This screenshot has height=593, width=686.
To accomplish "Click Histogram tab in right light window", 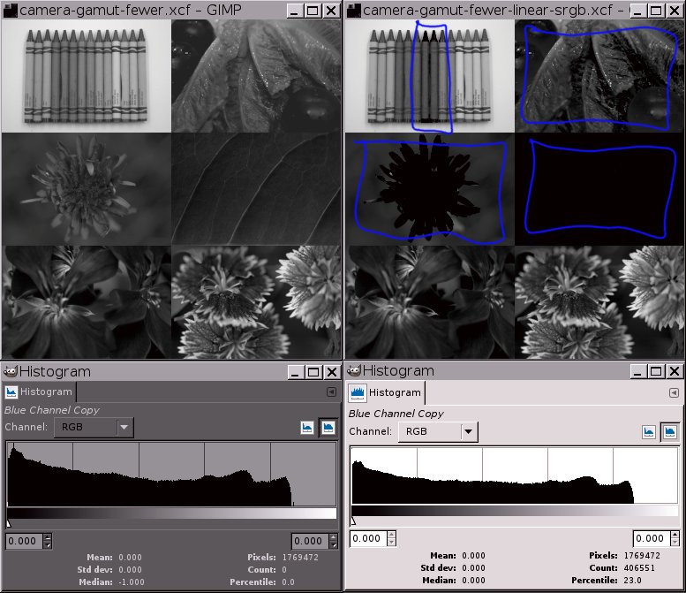I will tap(387, 392).
